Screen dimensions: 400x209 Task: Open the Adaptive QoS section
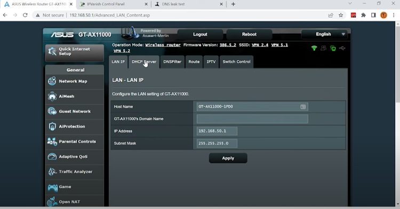coord(75,156)
